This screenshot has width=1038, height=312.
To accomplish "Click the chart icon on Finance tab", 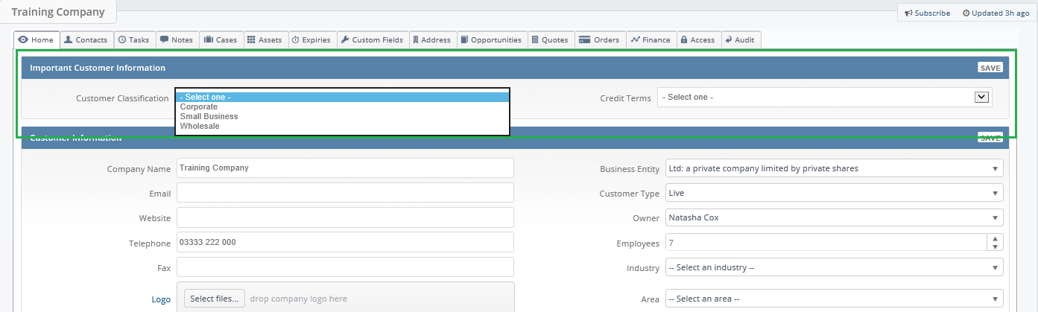I will (x=636, y=39).
